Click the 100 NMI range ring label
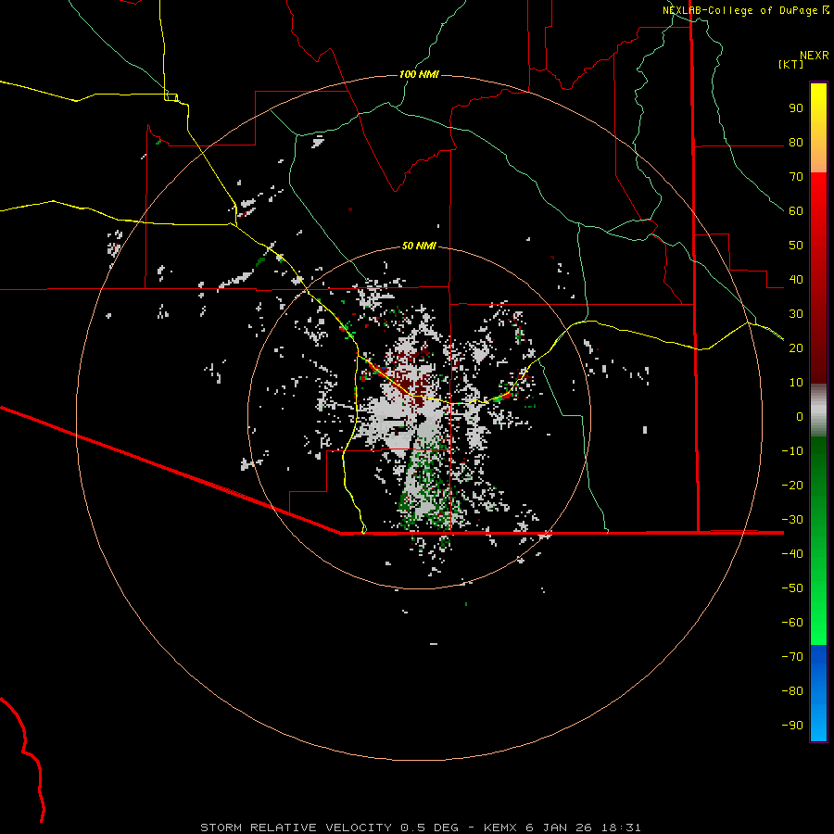This screenshot has width=834, height=834. point(419,74)
